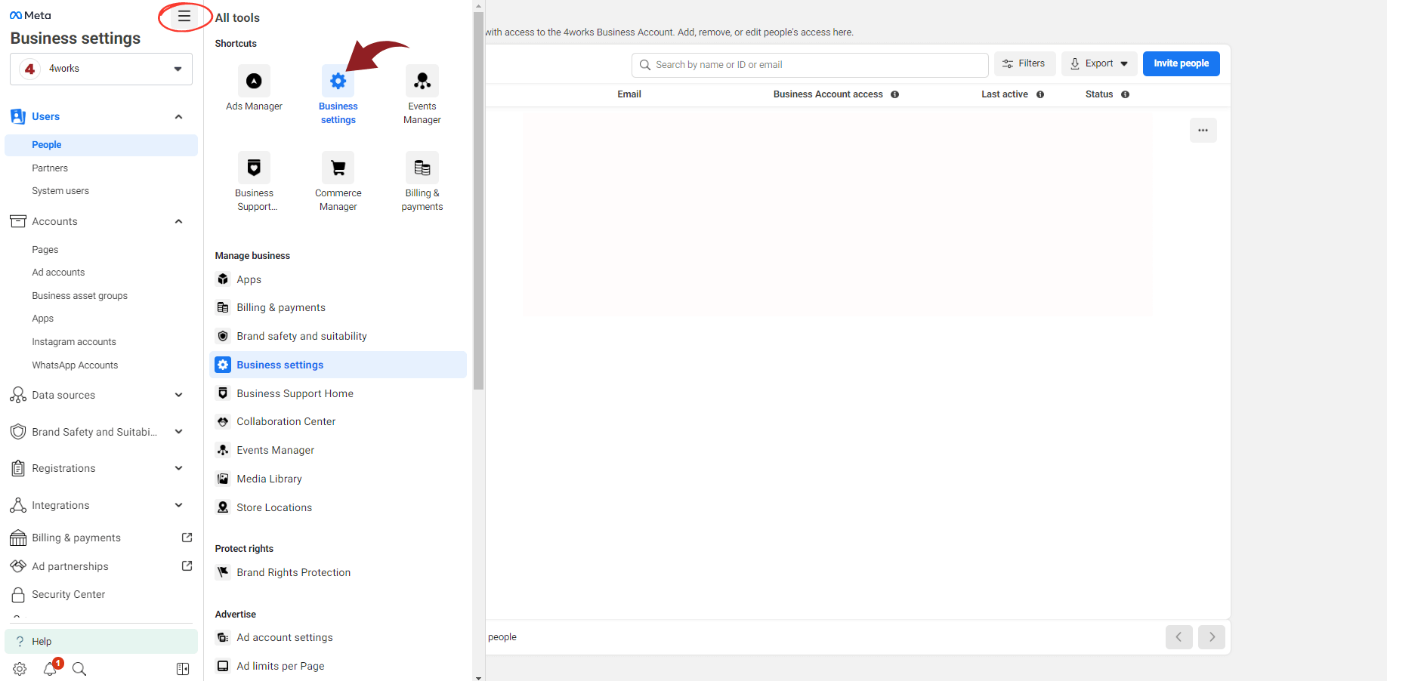Open Events Manager in Manage business list
The image size is (1421, 681).
click(338, 450)
